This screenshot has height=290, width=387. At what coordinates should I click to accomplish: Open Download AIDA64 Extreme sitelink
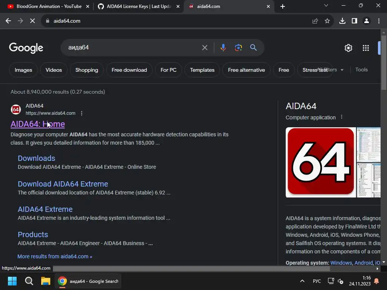63,184
